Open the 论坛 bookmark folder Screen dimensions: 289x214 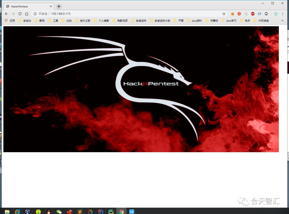pos(67,21)
